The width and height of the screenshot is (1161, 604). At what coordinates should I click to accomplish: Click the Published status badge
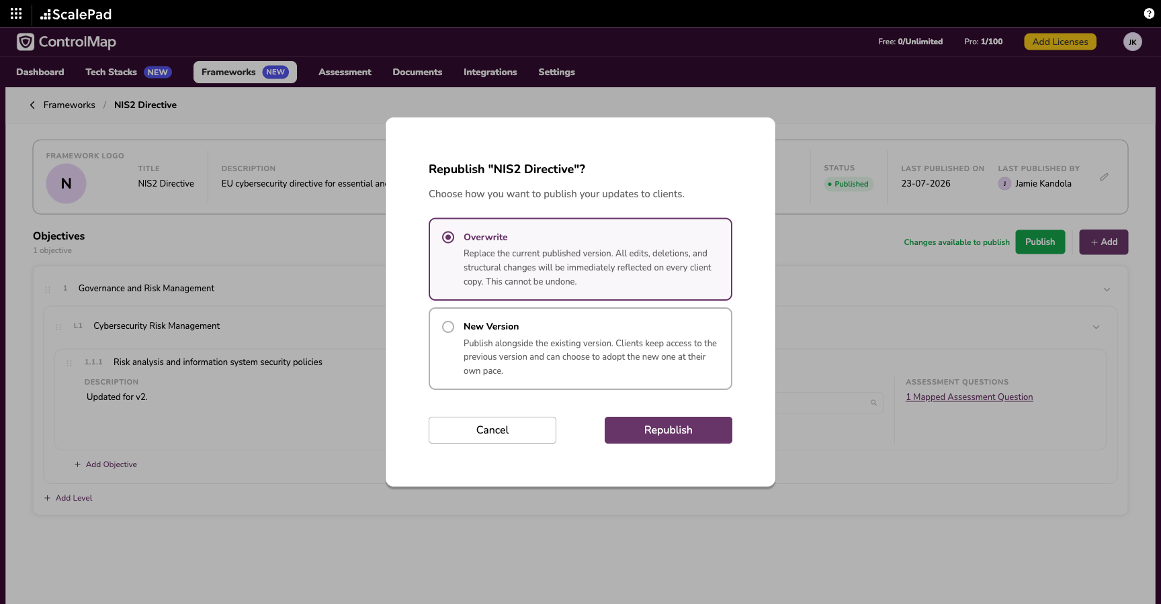coord(849,184)
